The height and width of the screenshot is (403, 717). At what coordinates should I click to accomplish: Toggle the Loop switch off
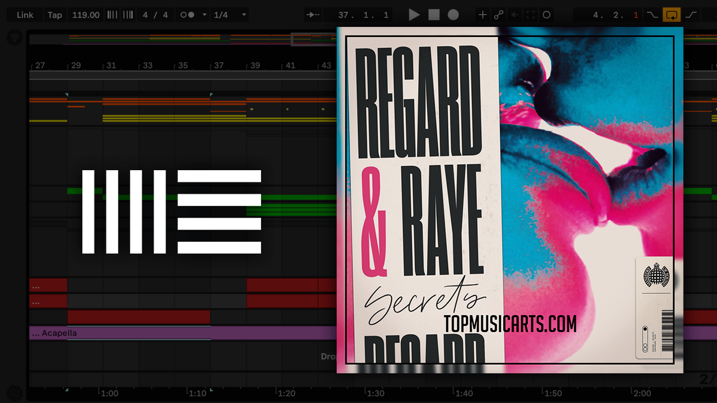tap(672, 14)
